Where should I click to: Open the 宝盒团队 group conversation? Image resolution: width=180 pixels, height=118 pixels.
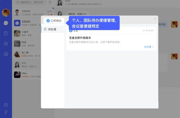(x=26, y=23)
